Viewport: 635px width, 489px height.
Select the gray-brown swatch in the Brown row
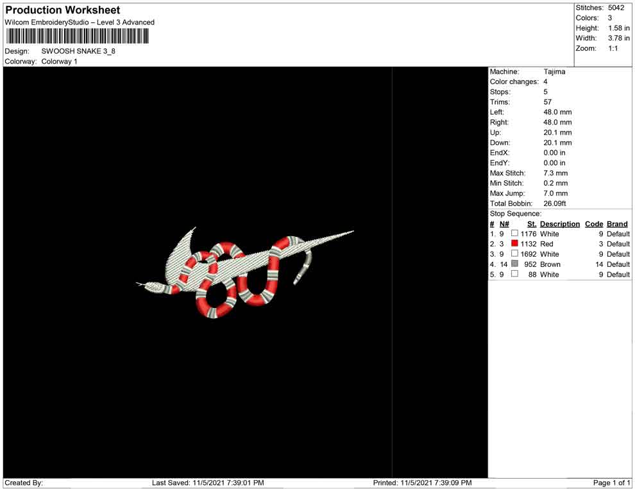coord(514,263)
